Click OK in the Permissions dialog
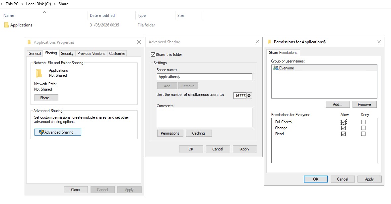This screenshot has height=204, width=391. pyautogui.click(x=316, y=179)
